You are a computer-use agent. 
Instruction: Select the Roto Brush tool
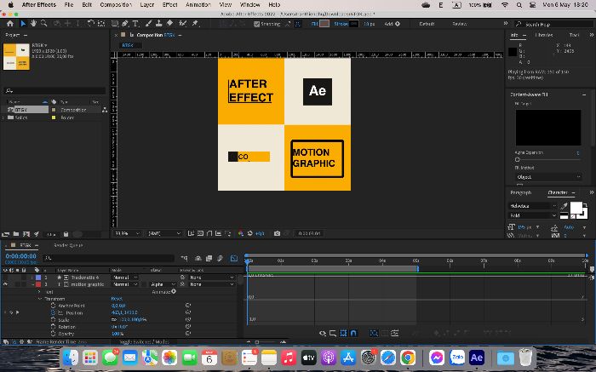click(183, 24)
